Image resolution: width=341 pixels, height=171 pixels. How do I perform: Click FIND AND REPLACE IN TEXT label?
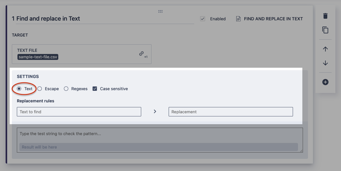tap(273, 19)
